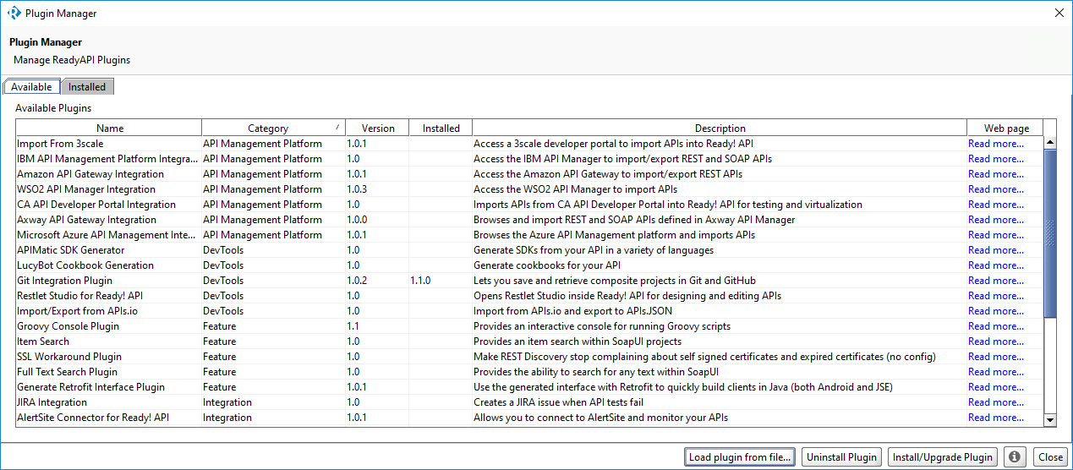Click the ReadyAPI logo in title bar
This screenshot has width=1073, height=470.
14,13
